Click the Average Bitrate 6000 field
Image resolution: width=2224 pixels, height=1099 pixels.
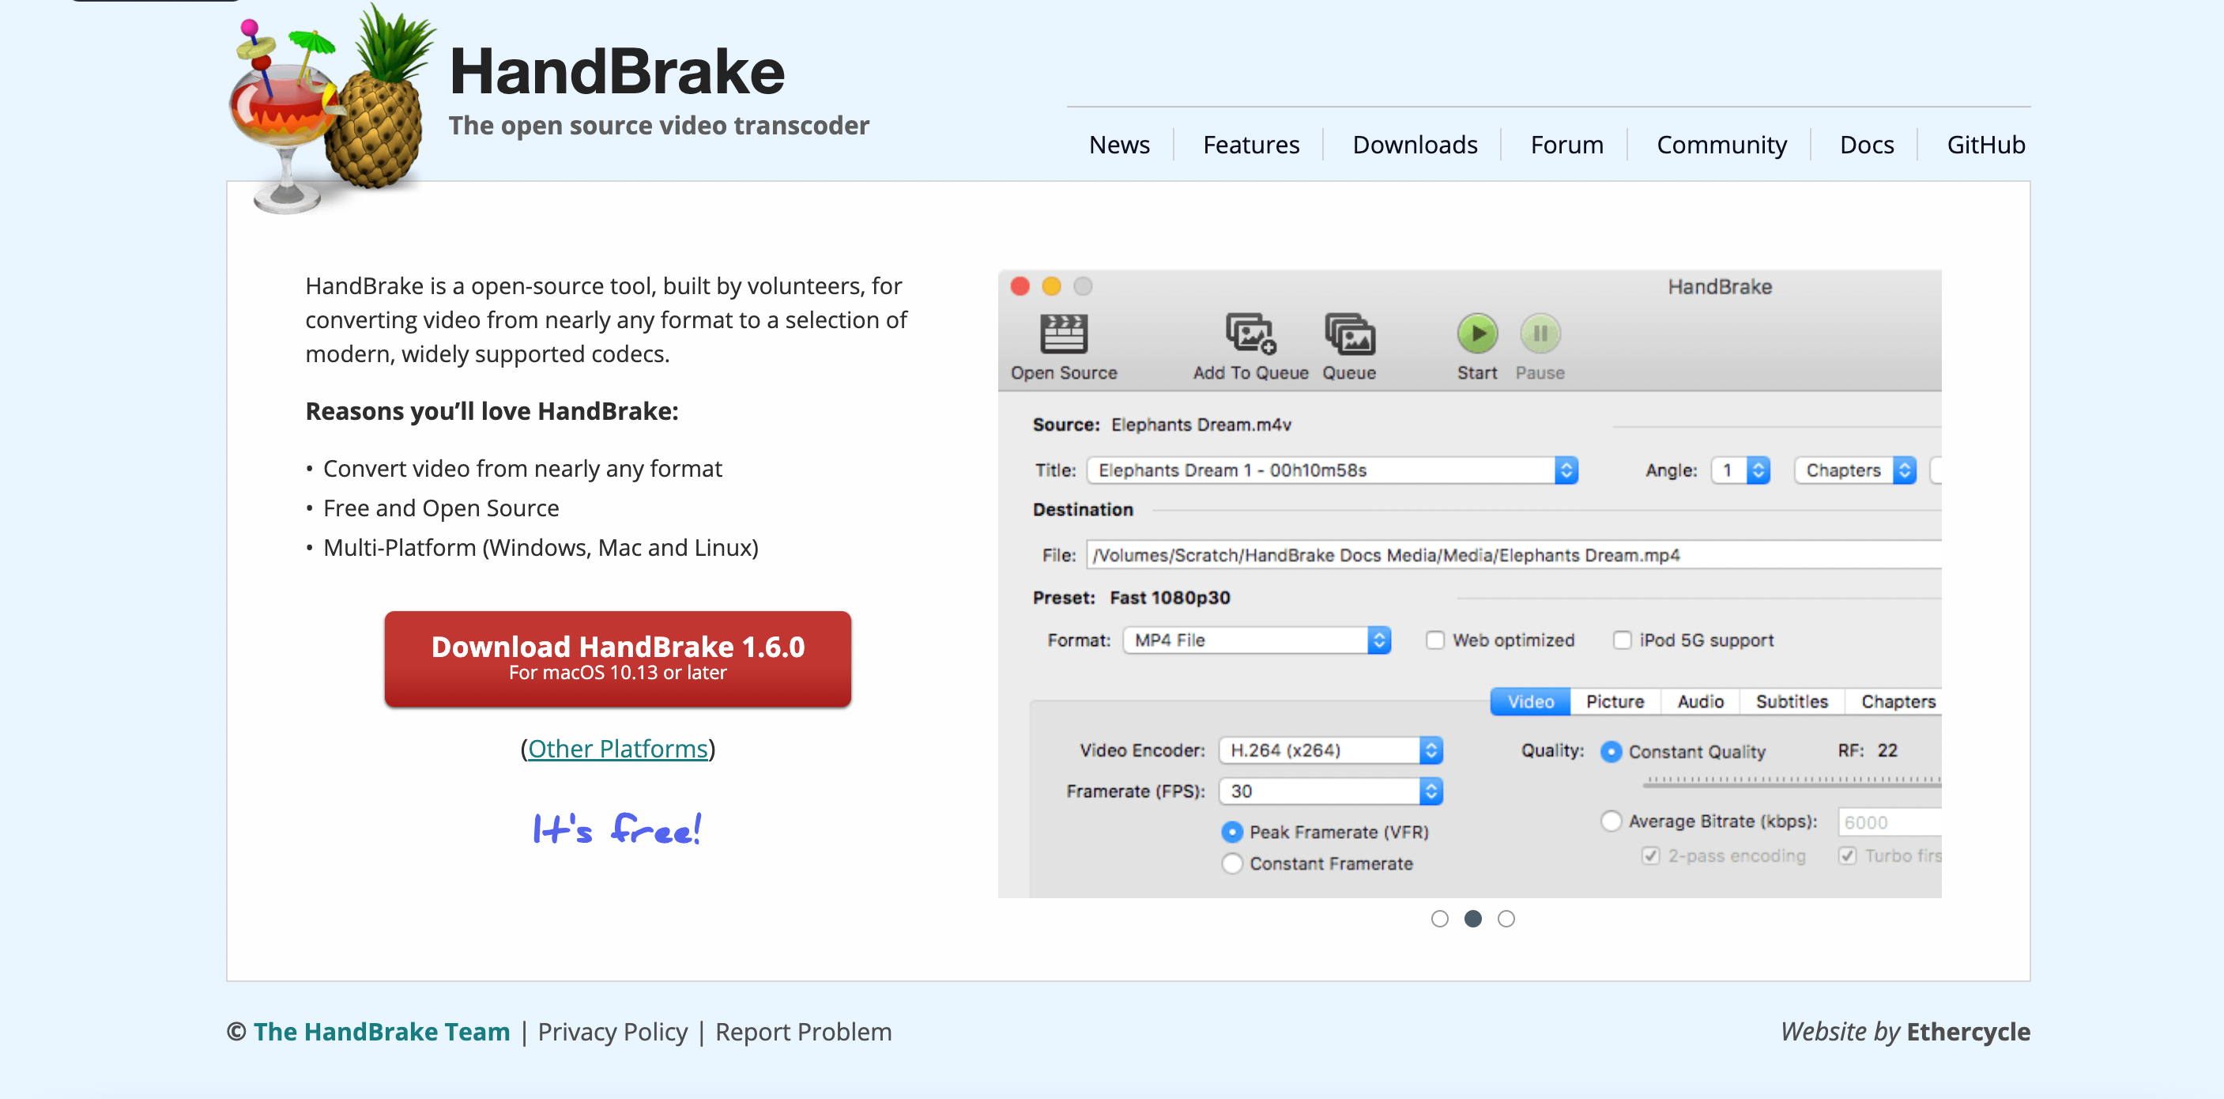pos(1889,821)
